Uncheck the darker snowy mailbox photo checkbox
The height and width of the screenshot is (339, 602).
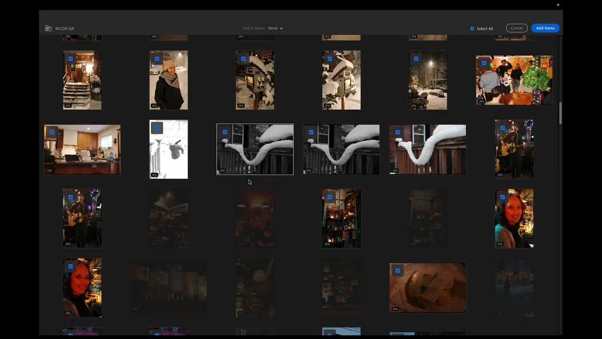point(243,59)
